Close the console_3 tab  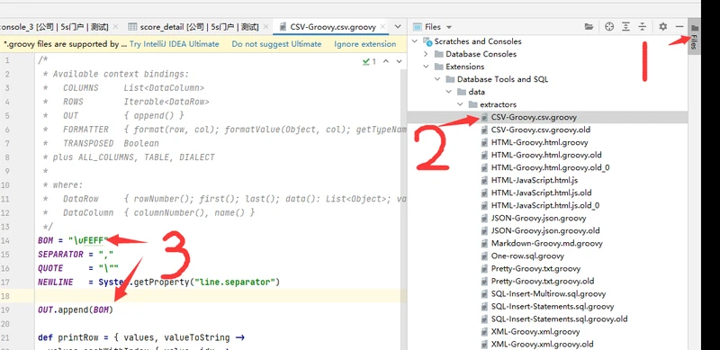pos(115,27)
